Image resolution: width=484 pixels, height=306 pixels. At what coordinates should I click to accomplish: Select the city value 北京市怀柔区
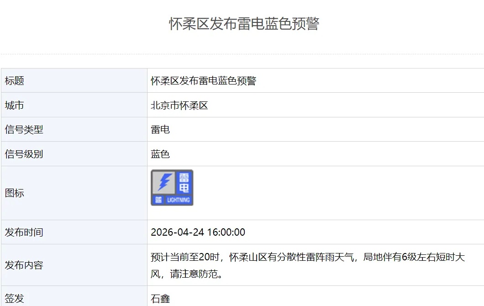[x=181, y=105]
